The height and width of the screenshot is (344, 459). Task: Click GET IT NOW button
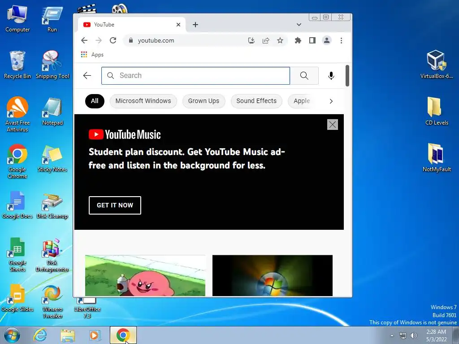pyautogui.click(x=115, y=205)
